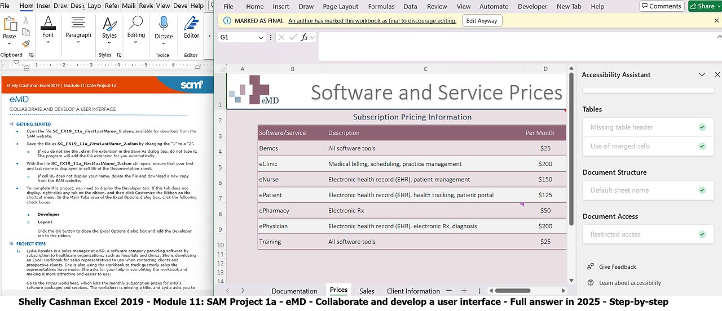Click the Give Feedback icon
The image size is (722, 311).
point(591,266)
